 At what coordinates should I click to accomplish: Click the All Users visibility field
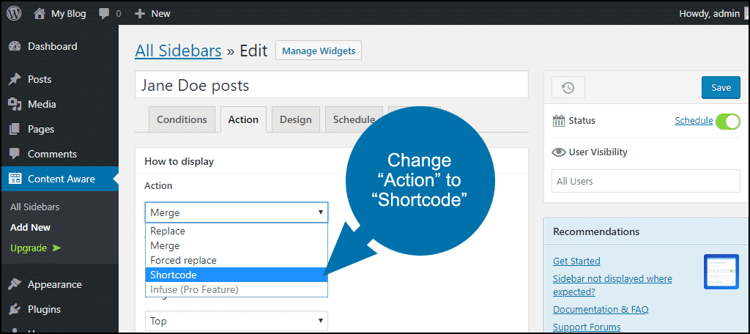(646, 182)
